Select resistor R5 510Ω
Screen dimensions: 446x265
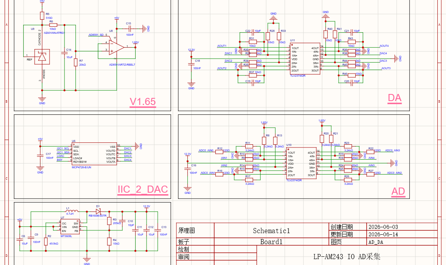click(42, 16)
